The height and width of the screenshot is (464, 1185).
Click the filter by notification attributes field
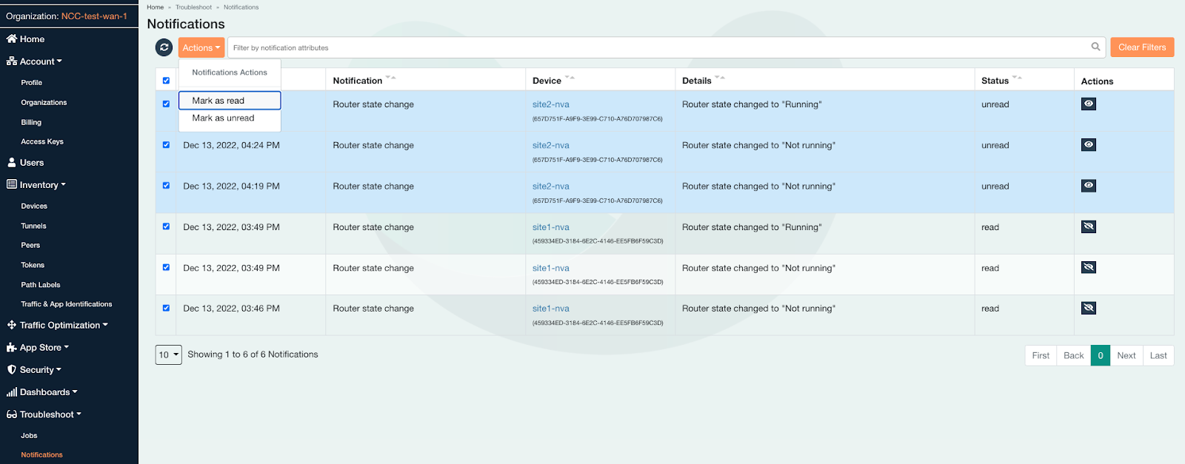659,47
